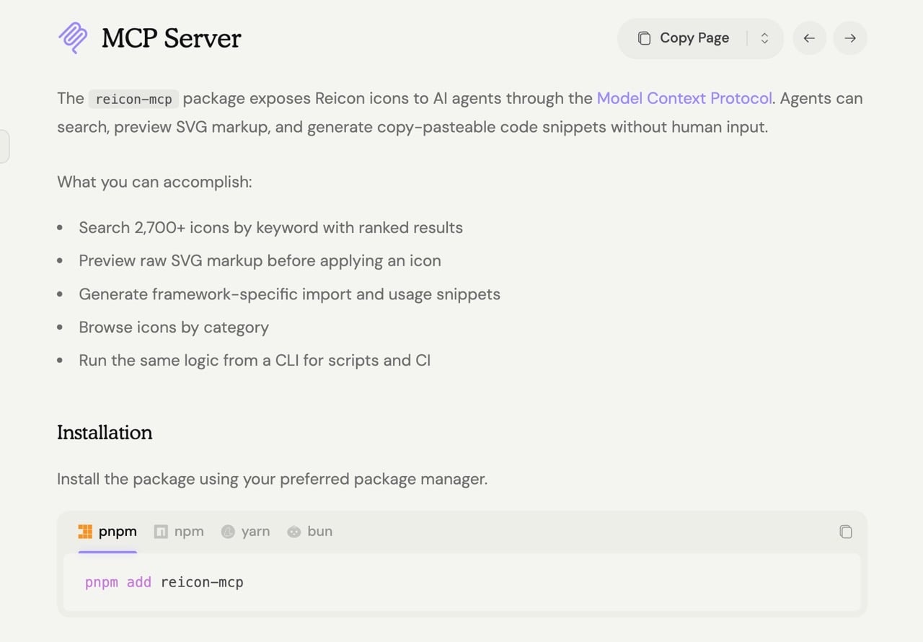The height and width of the screenshot is (642, 923).
Task: Go to next page with right arrow
Action: point(850,38)
